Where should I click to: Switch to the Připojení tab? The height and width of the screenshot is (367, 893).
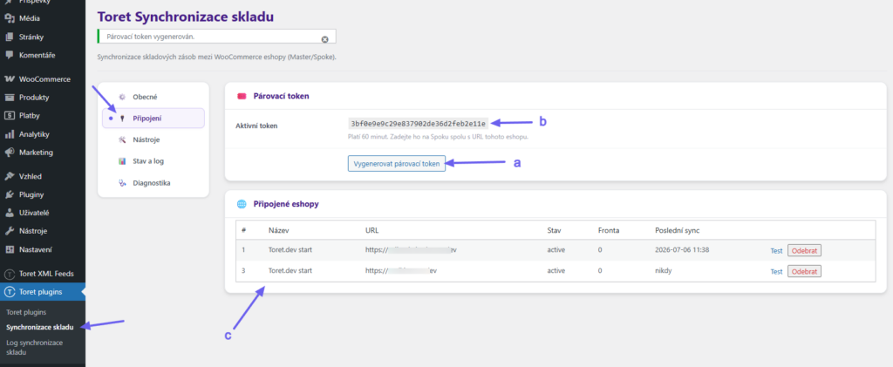click(x=153, y=119)
